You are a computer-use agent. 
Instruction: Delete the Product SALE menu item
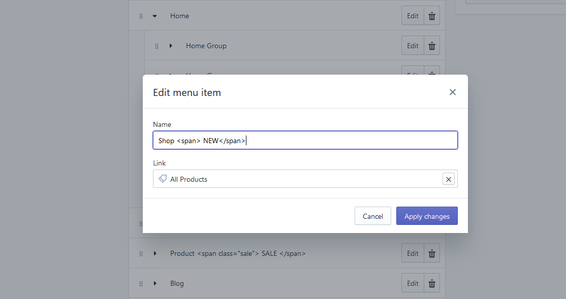pyautogui.click(x=432, y=253)
